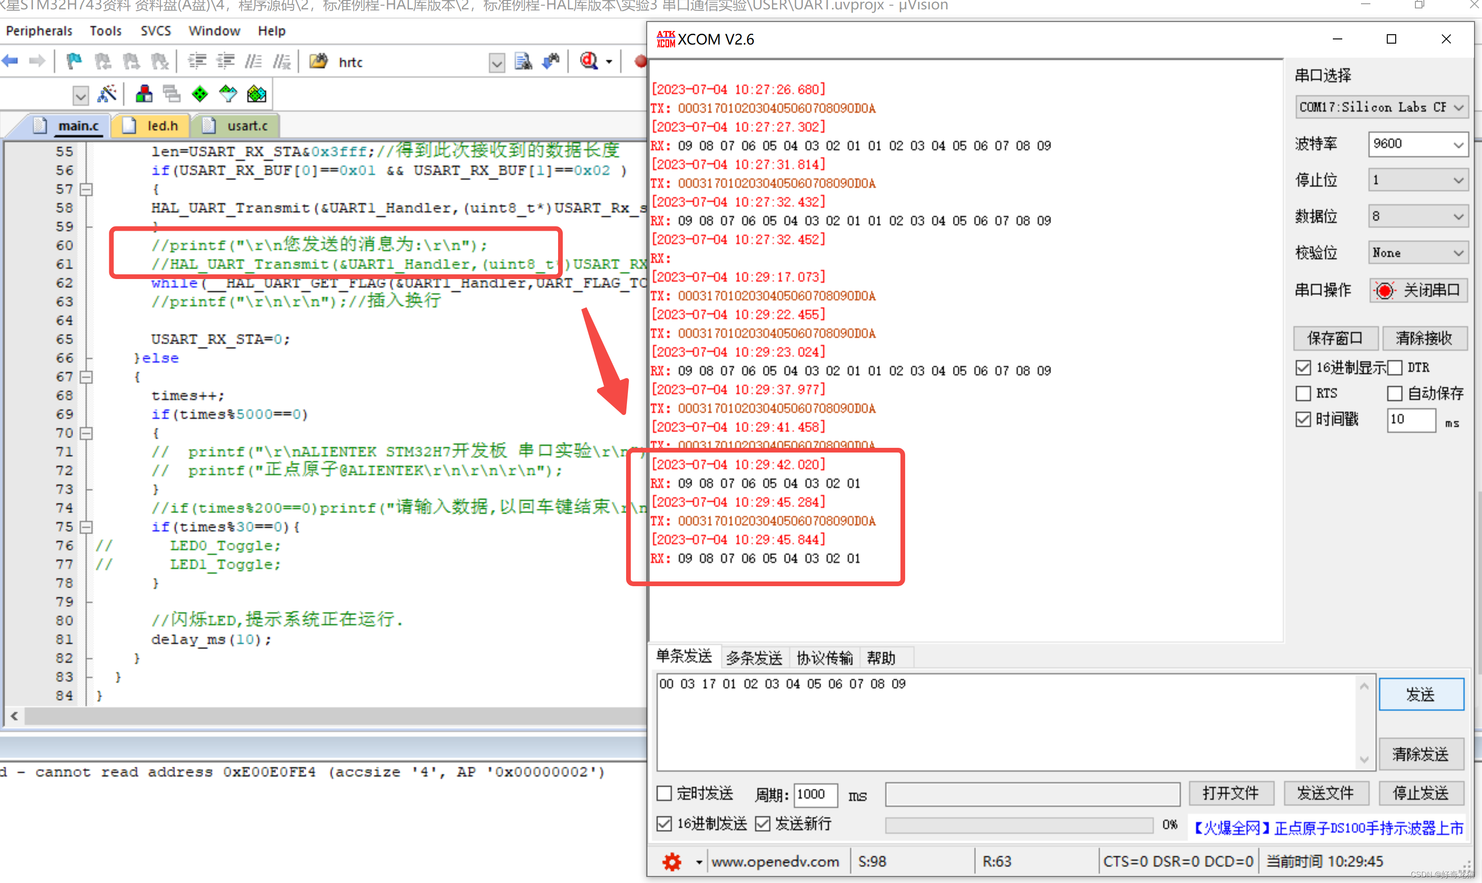Image resolution: width=1482 pixels, height=883 pixels.
Task: Indent the selected lines
Action: pyautogui.click(x=197, y=61)
